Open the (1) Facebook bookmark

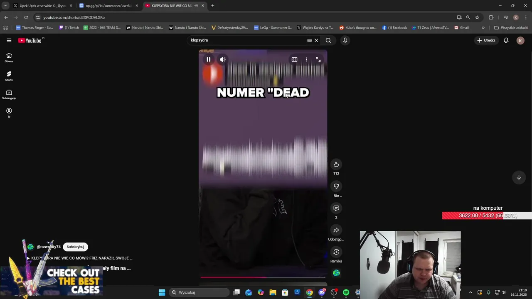click(395, 28)
